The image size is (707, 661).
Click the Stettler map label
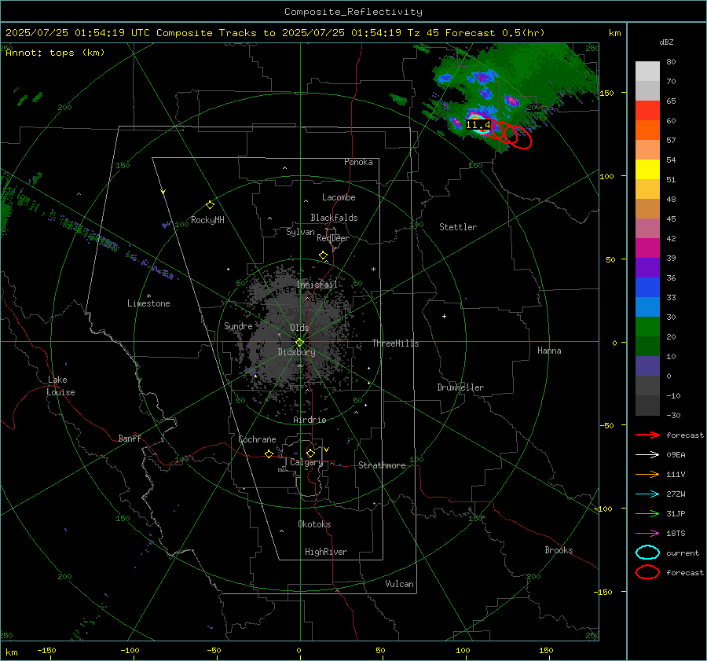458,227
